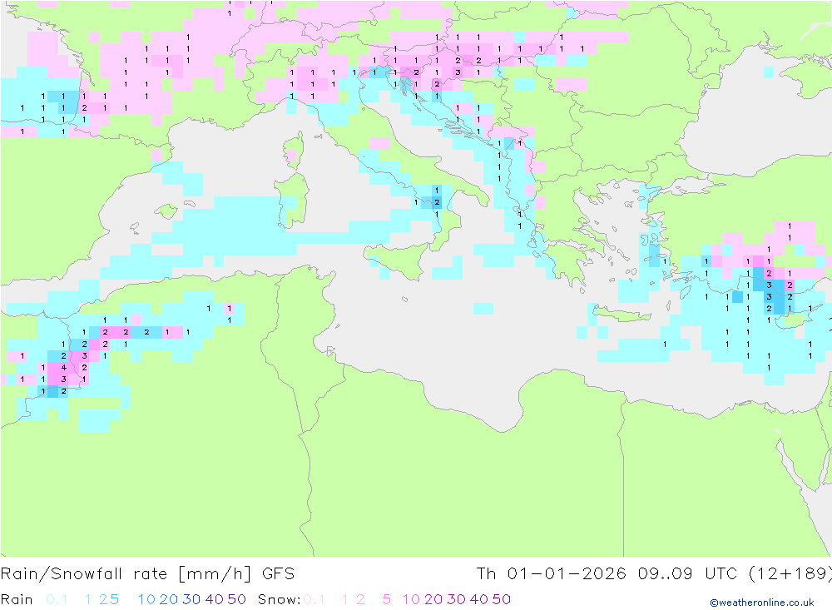
Task: Click the "Snow:" legend label
Action: pyautogui.click(x=279, y=599)
